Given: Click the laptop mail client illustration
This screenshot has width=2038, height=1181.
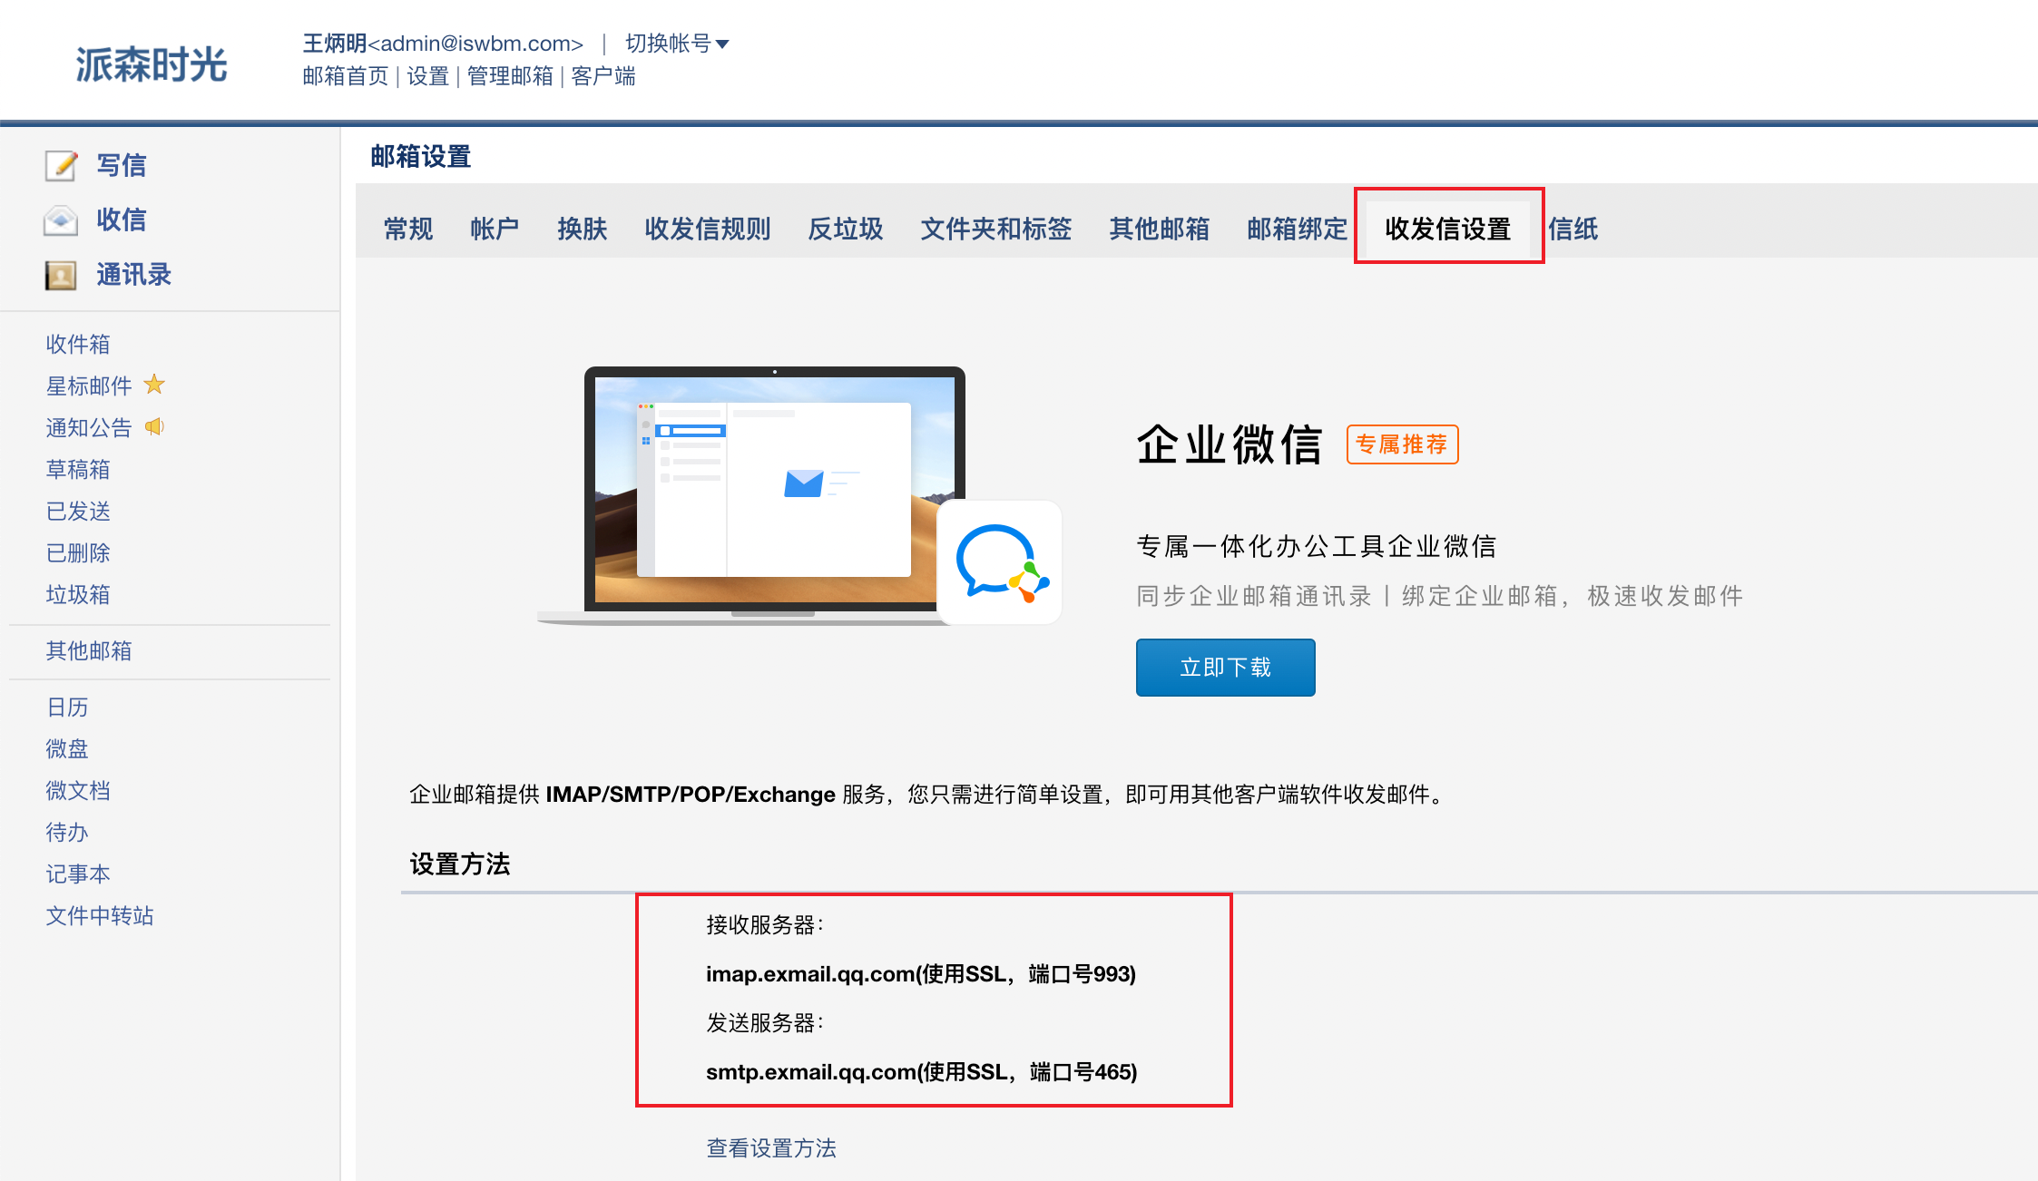Looking at the screenshot, I should tap(773, 495).
